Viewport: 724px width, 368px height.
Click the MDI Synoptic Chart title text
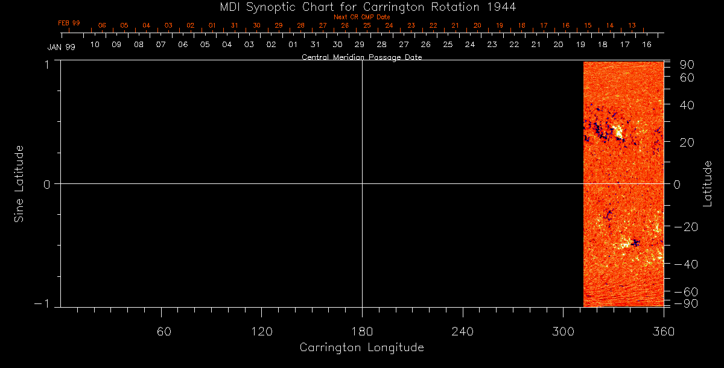(361, 7)
